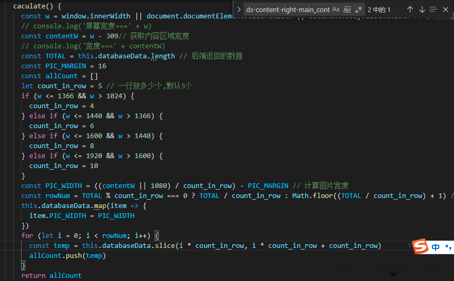Switch input language via the 中 indicator
454x281 pixels.
(x=436, y=247)
